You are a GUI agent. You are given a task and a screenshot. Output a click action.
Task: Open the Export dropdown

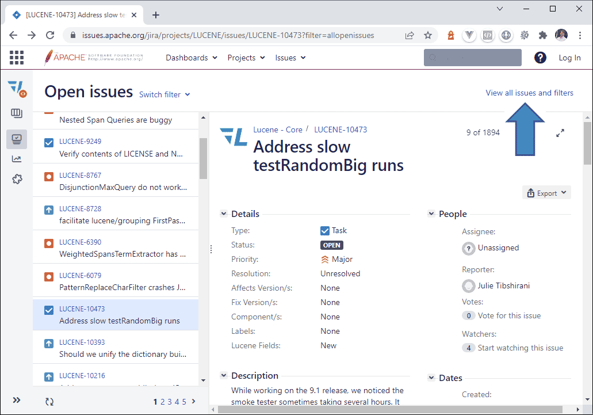tap(546, 193)
